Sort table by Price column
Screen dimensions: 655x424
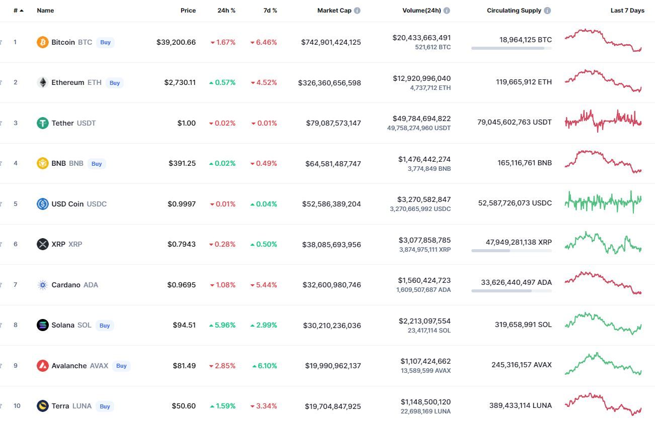coord(188,11)
